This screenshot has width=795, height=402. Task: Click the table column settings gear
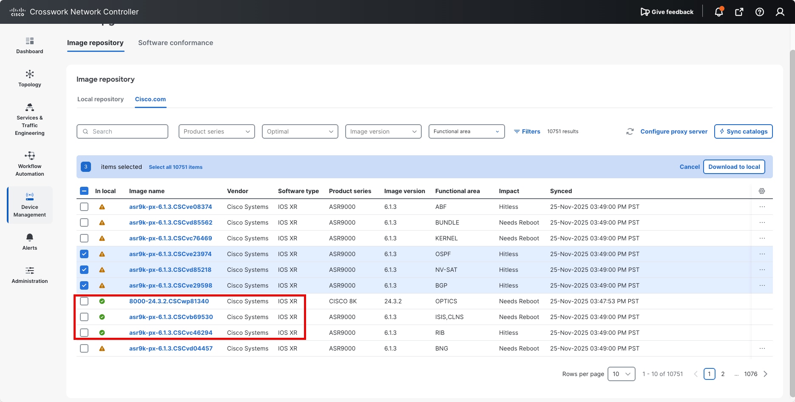point(761,191)
